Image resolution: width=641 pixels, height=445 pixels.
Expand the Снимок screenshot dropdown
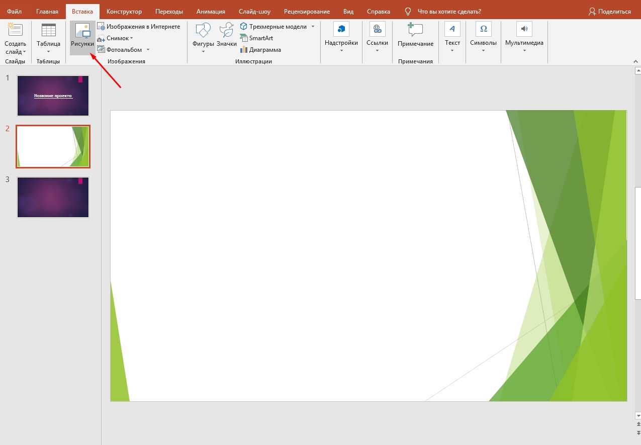click(131, 38)
